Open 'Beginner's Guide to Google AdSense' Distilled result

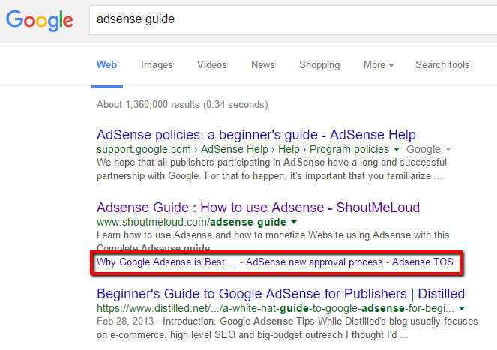pos(281,294)
